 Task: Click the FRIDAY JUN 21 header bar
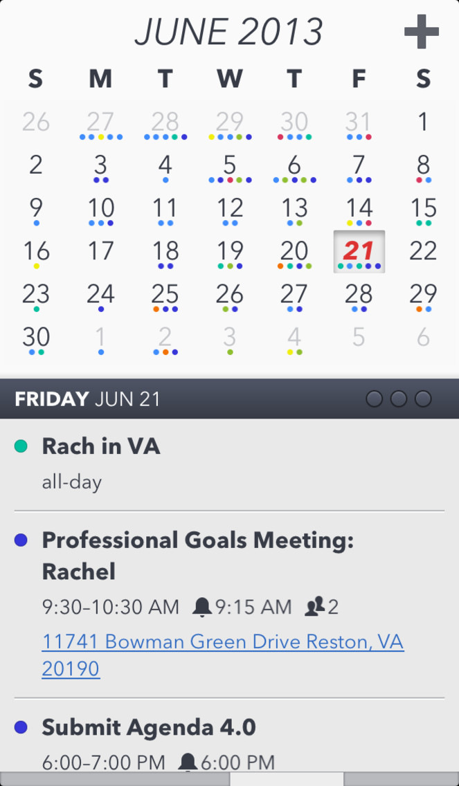tap(229, 399)
